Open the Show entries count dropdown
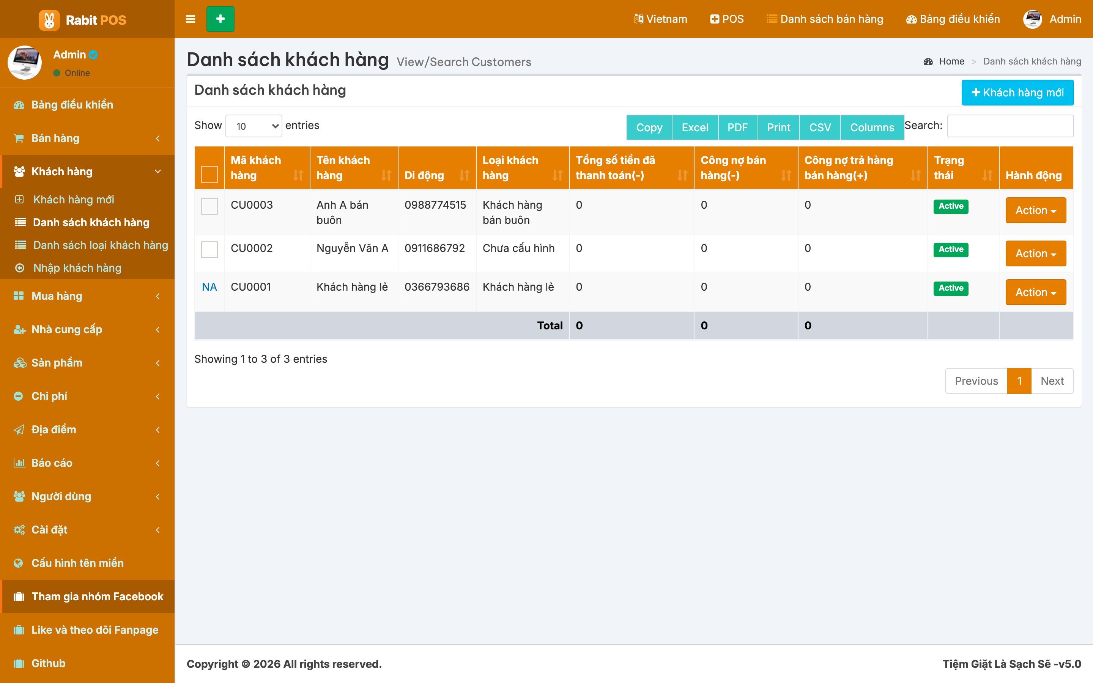 [x=254, y=126]
